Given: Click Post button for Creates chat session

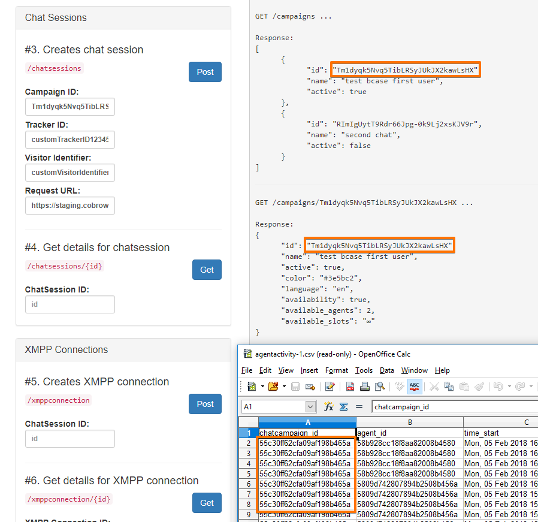Looking at the screenshot, I should [205, 72].
